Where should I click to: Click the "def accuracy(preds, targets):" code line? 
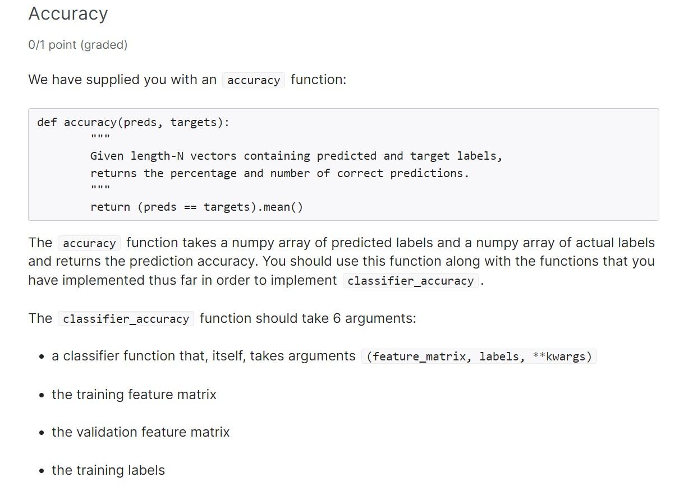coord(134,123)
